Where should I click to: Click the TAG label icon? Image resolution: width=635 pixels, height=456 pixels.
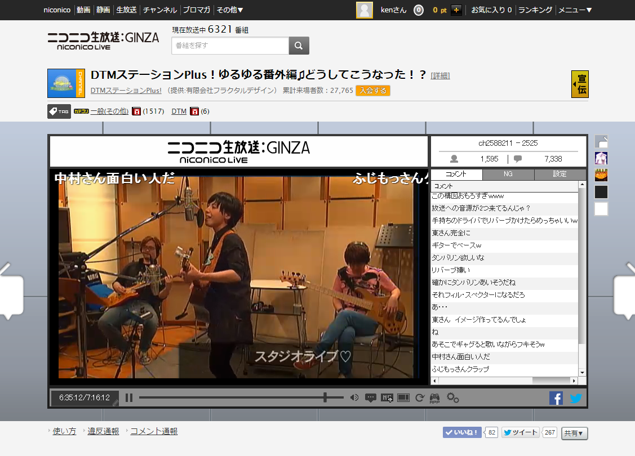pos(59,111)
